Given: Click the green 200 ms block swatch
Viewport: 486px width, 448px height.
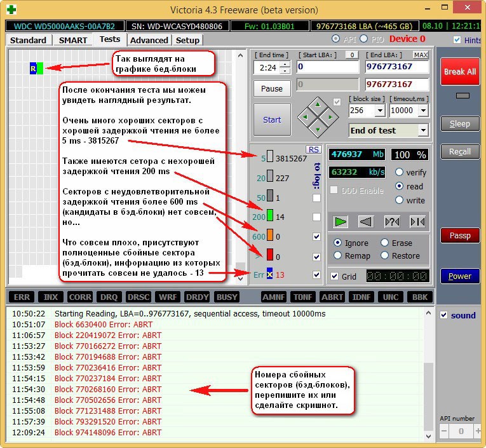Looking at the screenshot, I should click(x=270, y=215).
